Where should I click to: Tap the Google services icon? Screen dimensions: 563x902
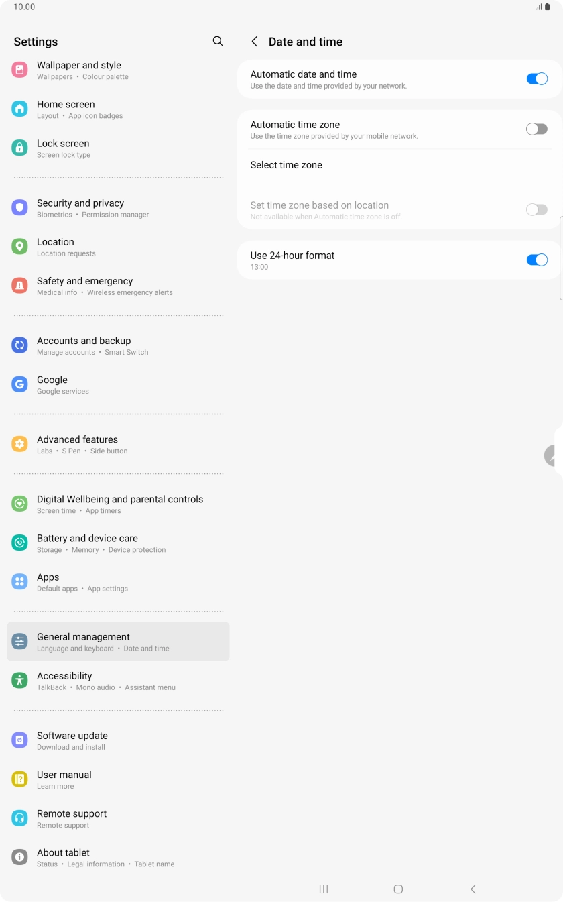[20, 384]
